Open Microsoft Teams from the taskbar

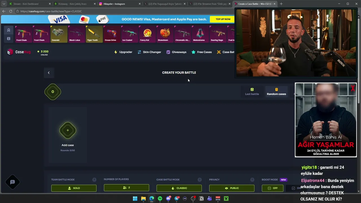pyautogui.click(x=210, y=198)
